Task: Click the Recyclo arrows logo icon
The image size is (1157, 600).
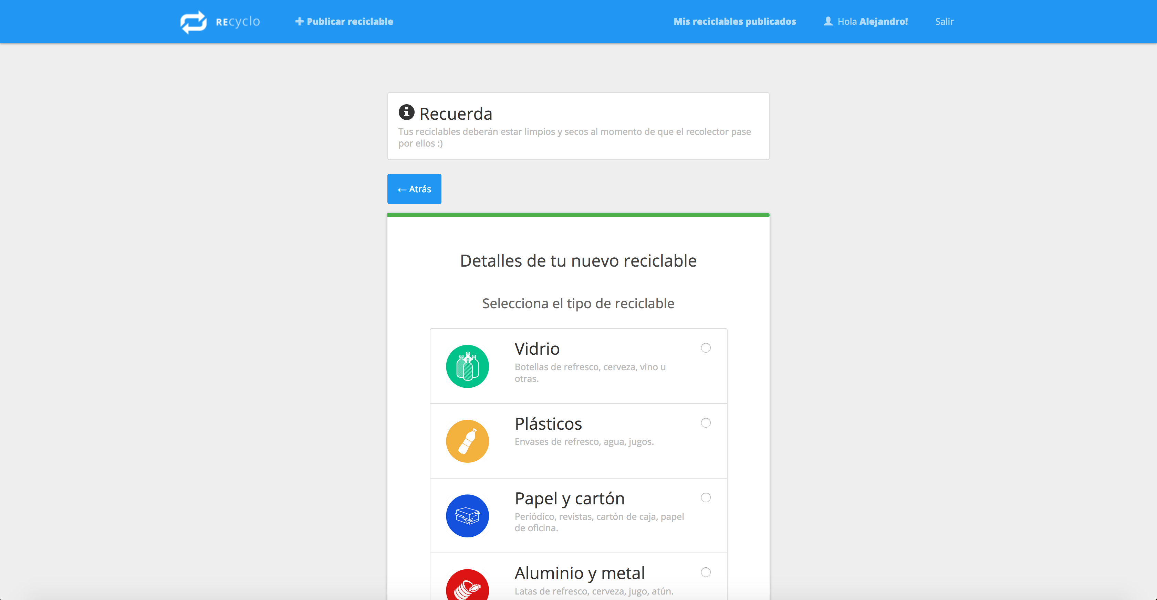Action: pyautogui.click(x=193, y=22)
